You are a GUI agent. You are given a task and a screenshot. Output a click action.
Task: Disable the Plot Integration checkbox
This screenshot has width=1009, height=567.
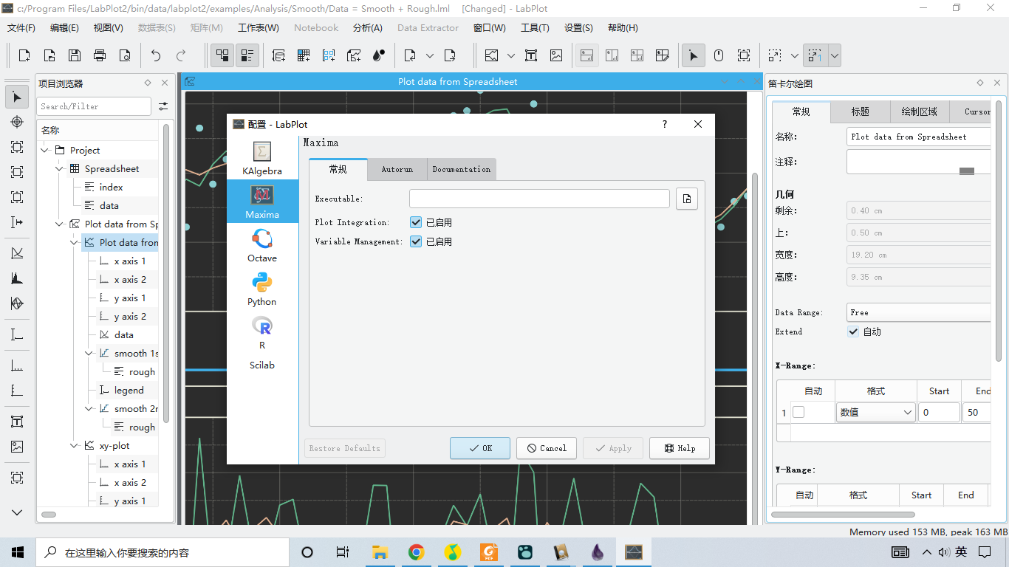[x=416, y=222]
